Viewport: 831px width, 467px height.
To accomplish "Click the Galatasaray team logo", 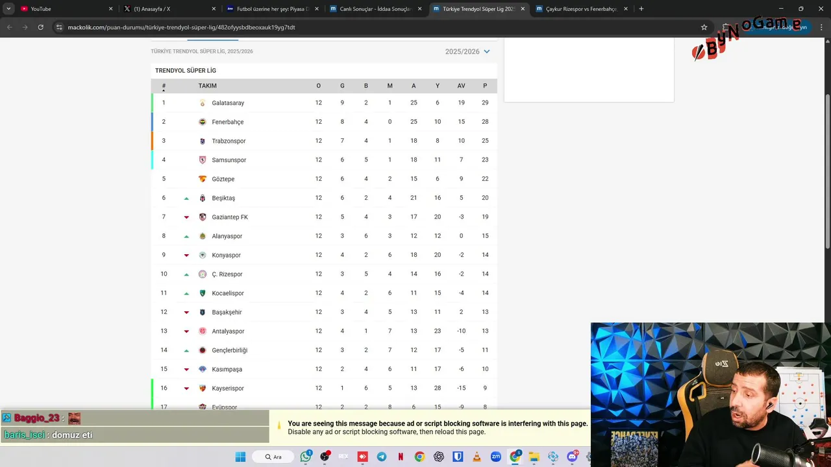I will coord(203,103).
